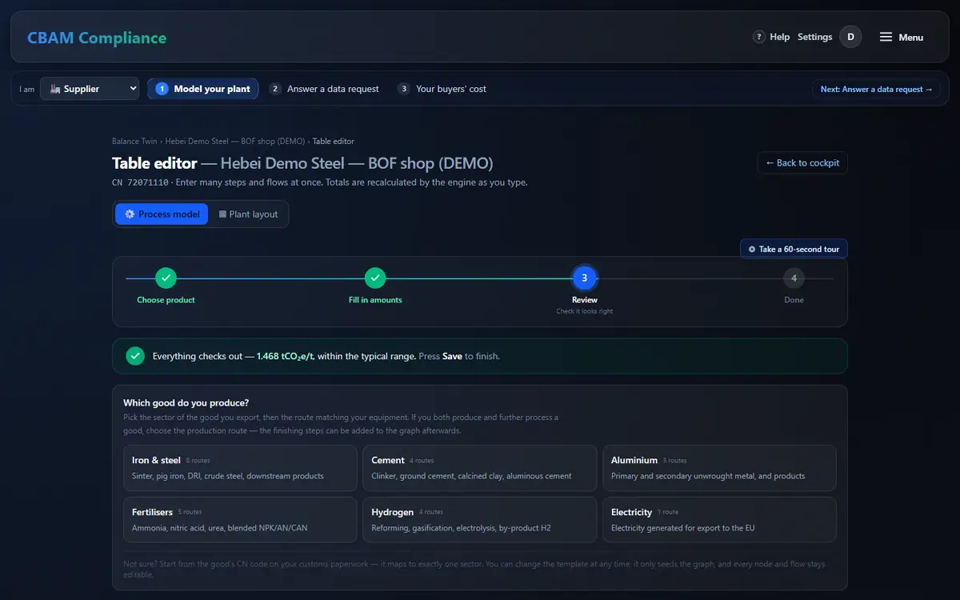Click the Fill in amounts checkmark circle
This screenshot has height=600, width=960.
click(375, 278)
